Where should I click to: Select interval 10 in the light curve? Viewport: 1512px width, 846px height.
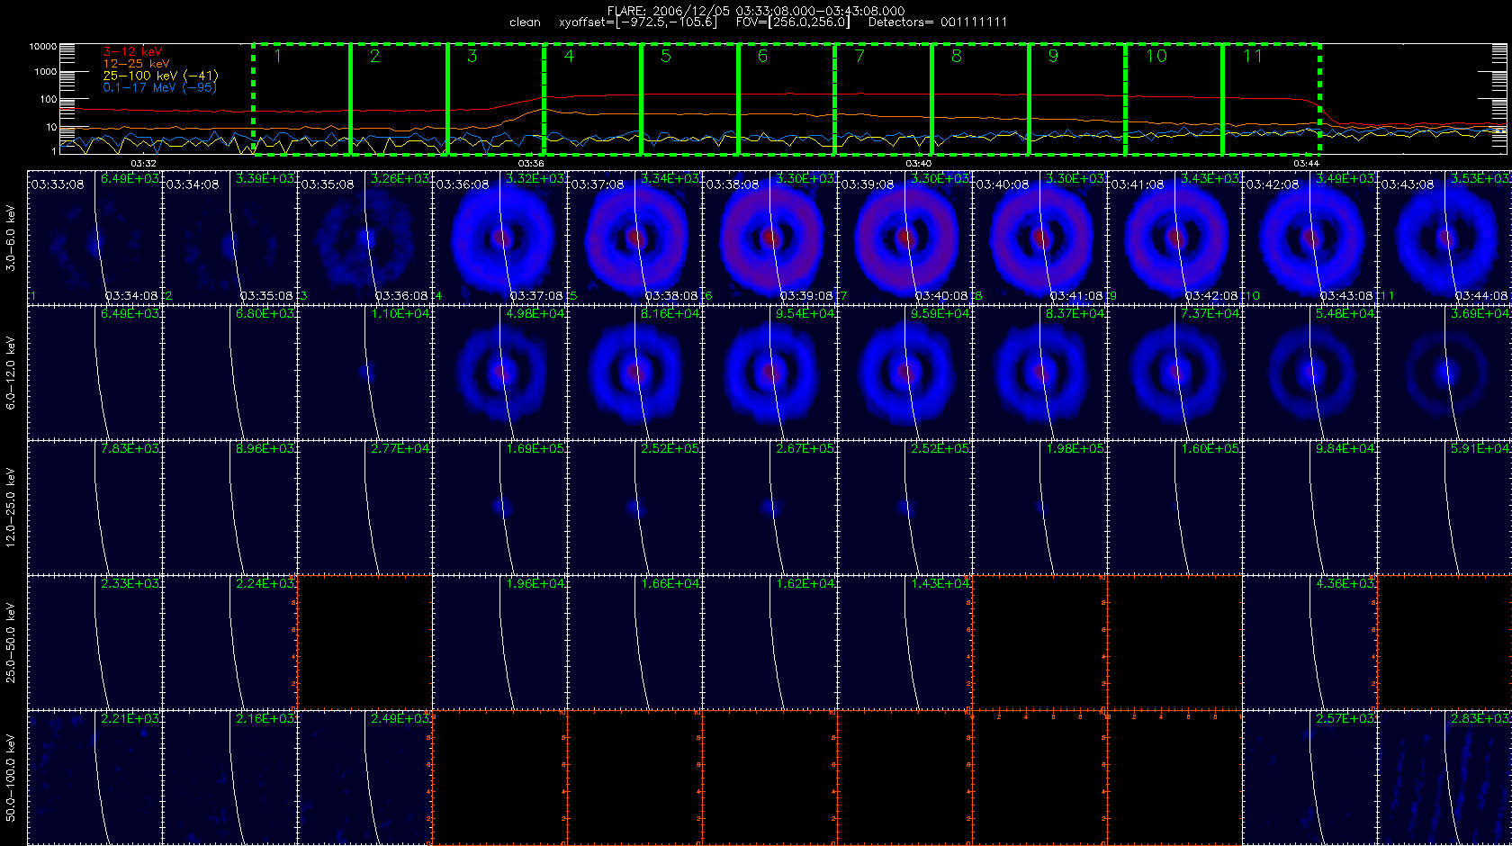pos(1174,99)
